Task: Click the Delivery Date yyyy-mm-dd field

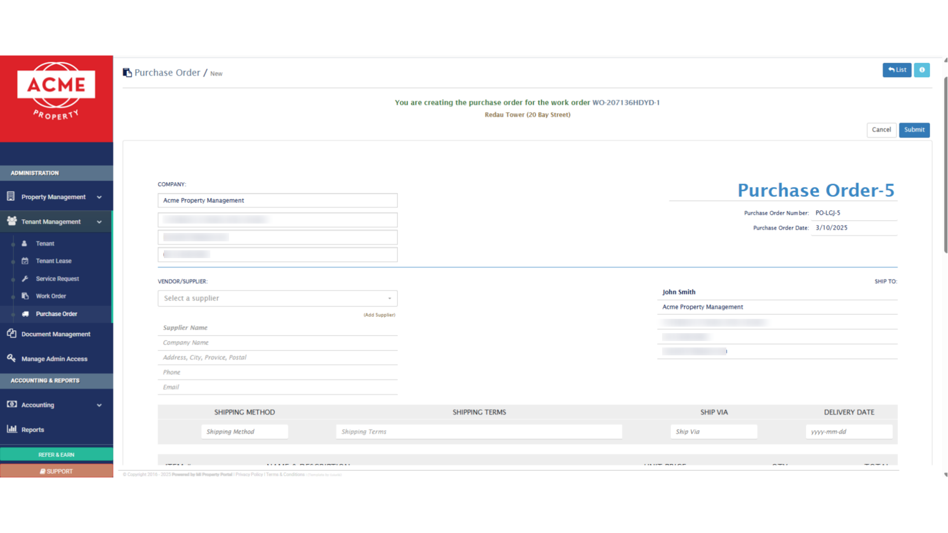Action: (x=848, y=431)
